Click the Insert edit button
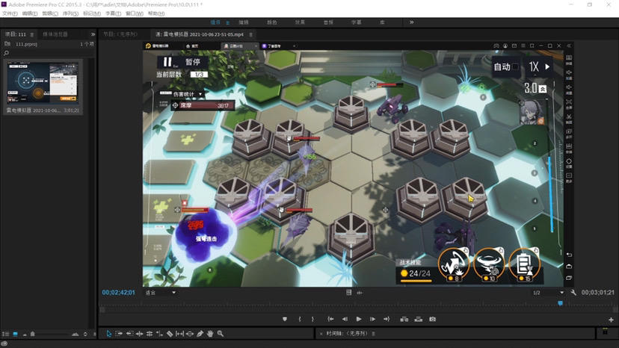Screen dimensions: 619x348 (x=404, y=319)
